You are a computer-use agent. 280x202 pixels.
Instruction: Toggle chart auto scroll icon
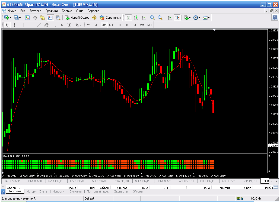point(170,18)
